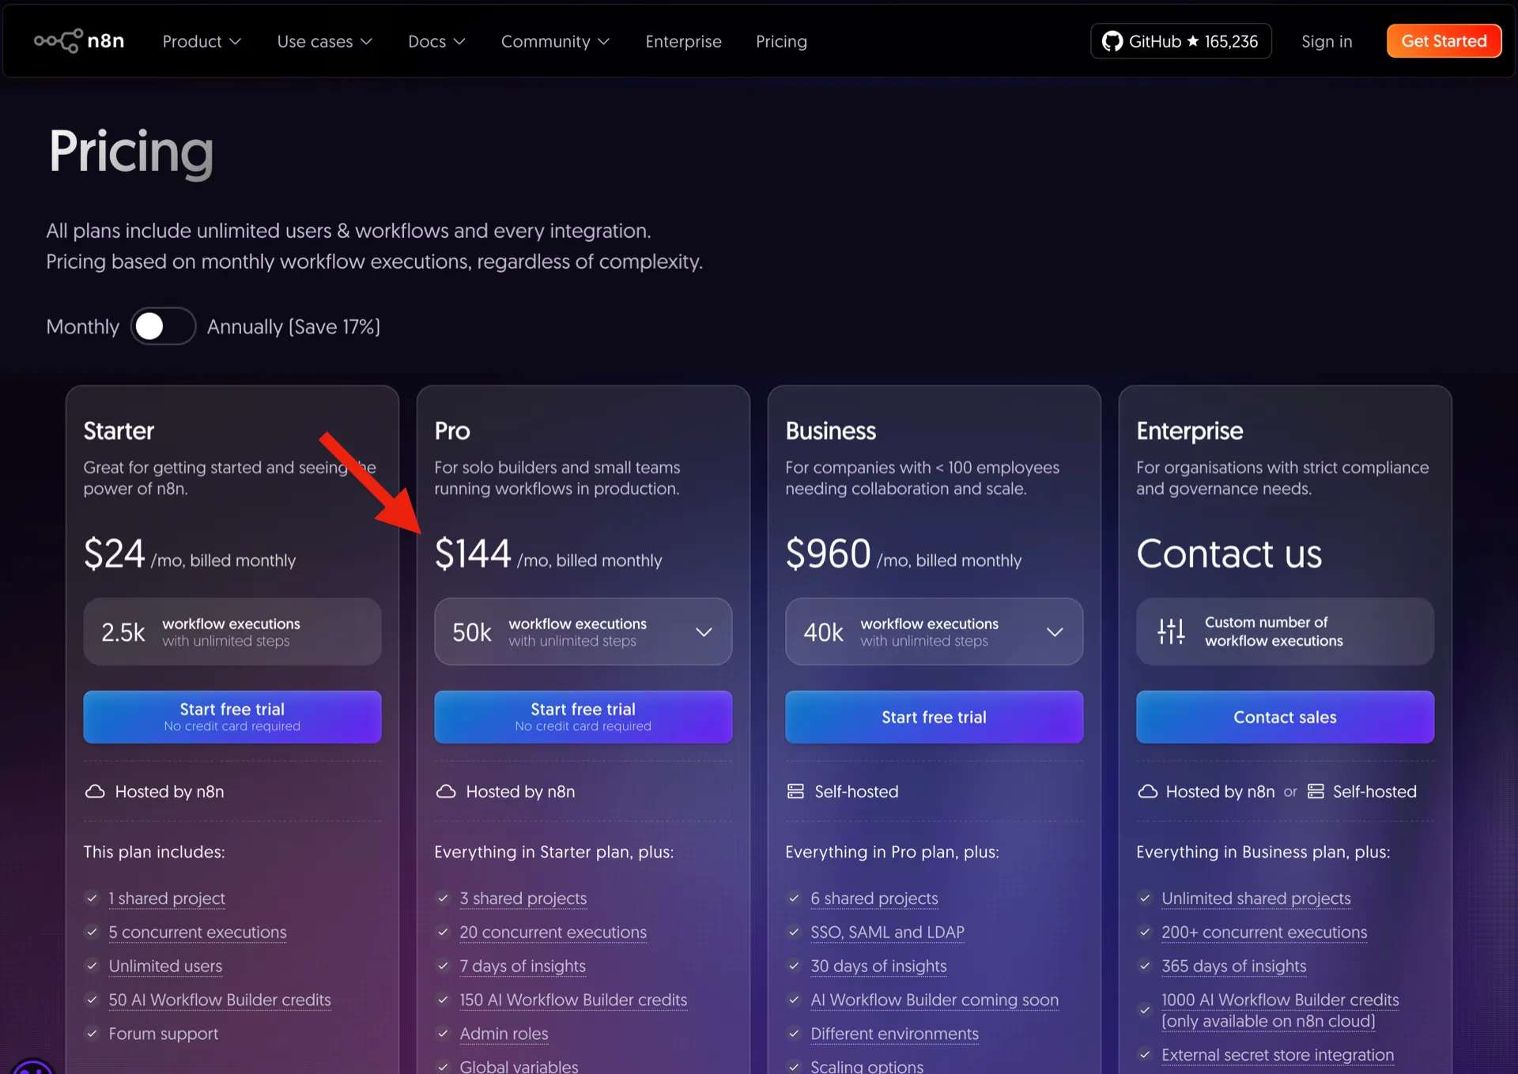Toggle billing from Monthly to Annually
This screenshot has width=1518, height=1074.
tap(163, 326)
